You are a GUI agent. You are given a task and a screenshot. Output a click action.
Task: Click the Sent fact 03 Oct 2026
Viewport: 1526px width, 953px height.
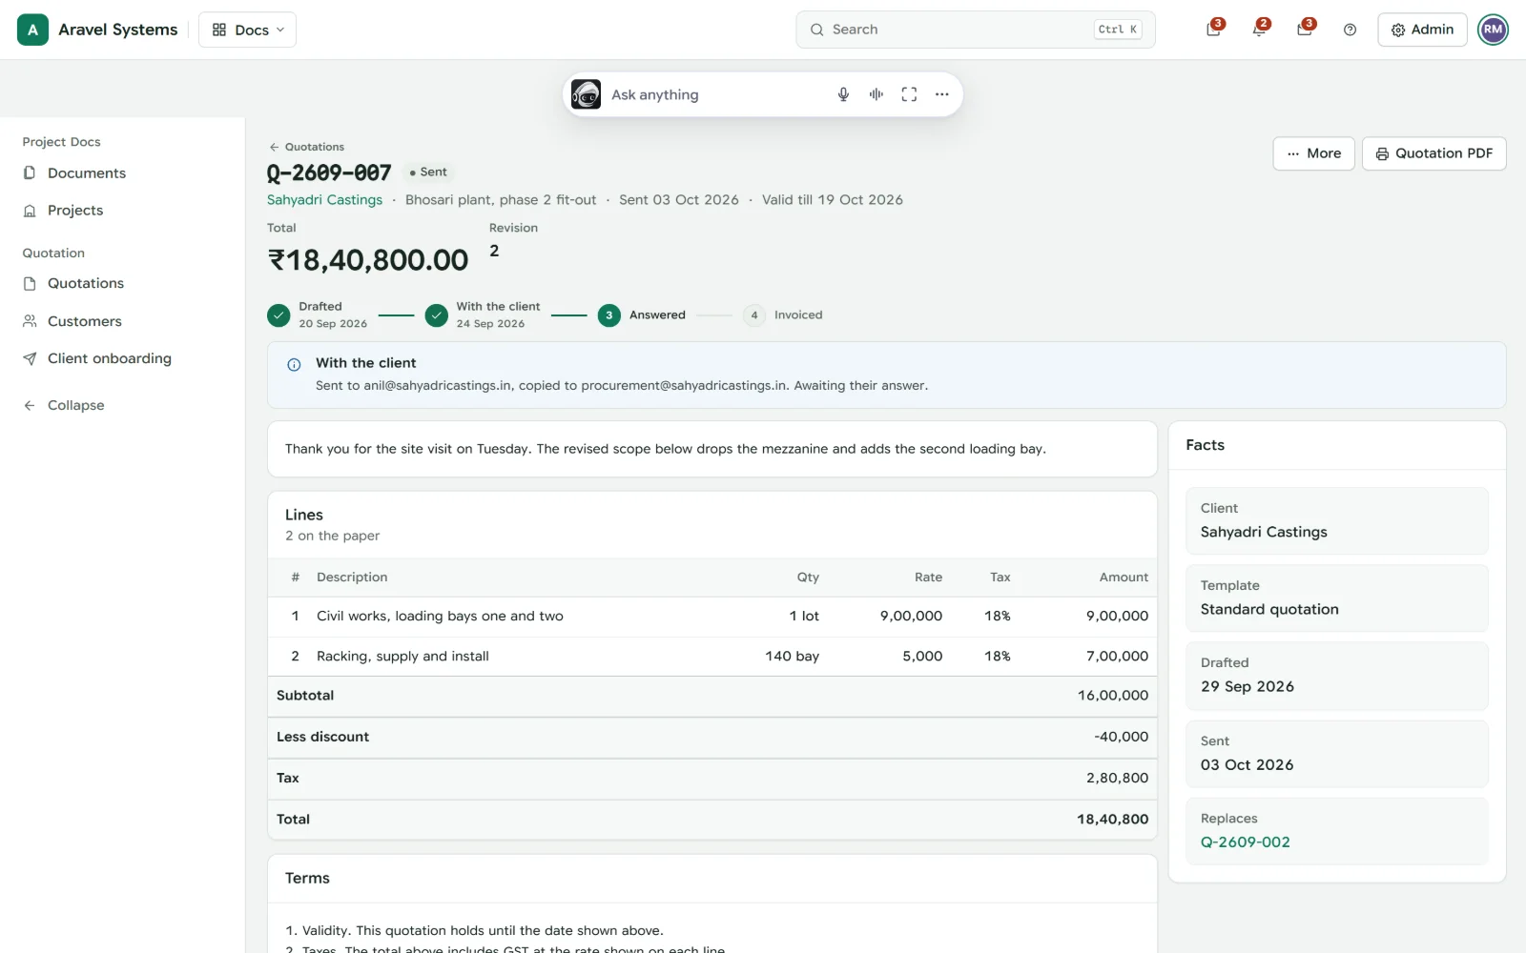[1336, 754]
